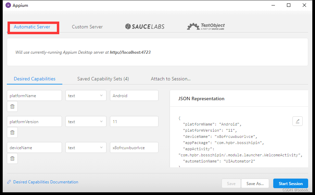
Task: Open the Desired Capabilities tab
Action: click(35, 79)
